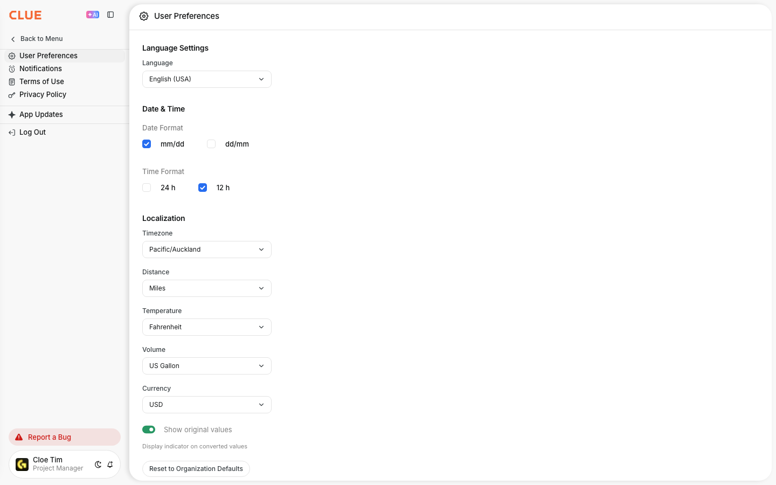The image size is (776, 485).
Task: Click the Log Out exit icon
Action: pyautogui.click(x=12, y=133)
